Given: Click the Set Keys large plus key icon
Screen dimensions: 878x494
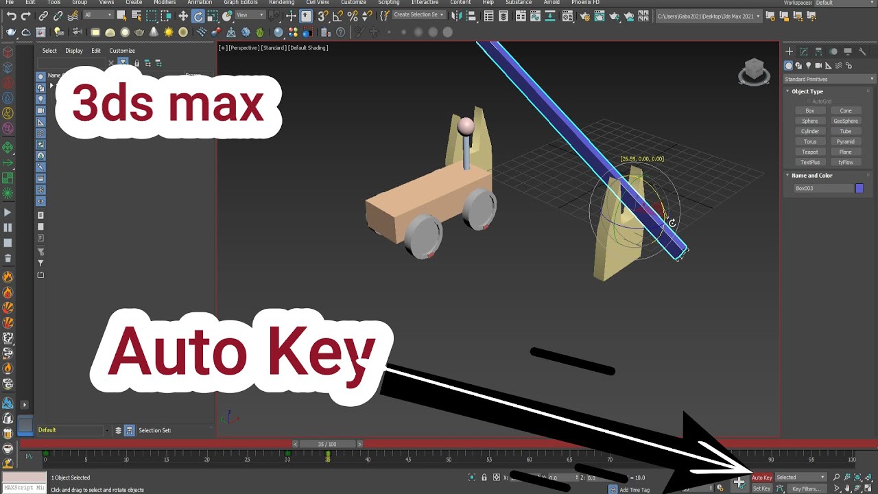Looking at the screenshot, I should (x=739, y=482).
